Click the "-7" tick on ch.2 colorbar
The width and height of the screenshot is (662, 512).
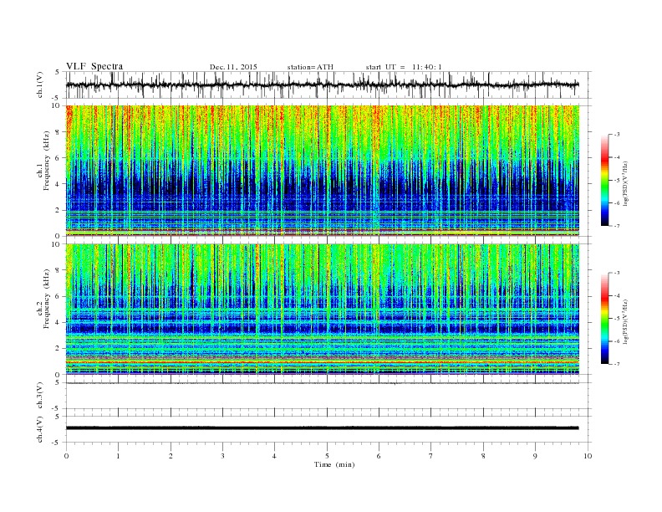point(617,364)
